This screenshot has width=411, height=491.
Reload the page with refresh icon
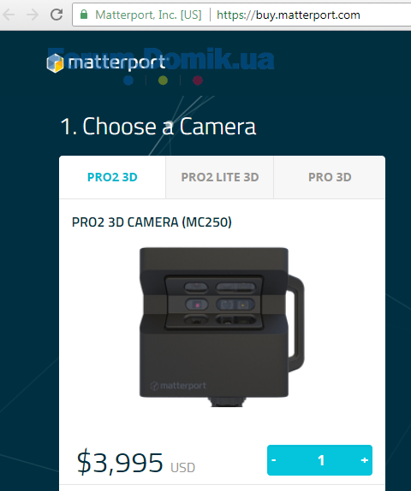click(x=57, y=15)
